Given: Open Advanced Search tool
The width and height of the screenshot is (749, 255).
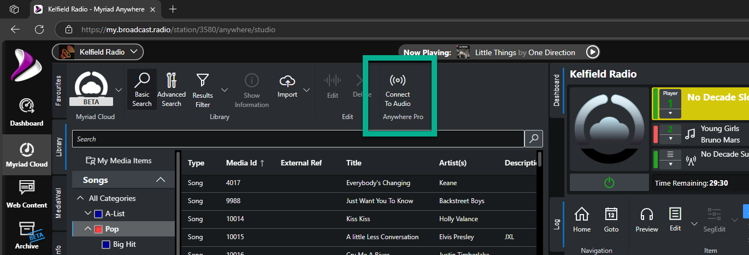Looking at the screenshot, I should [x=172, y=90].
